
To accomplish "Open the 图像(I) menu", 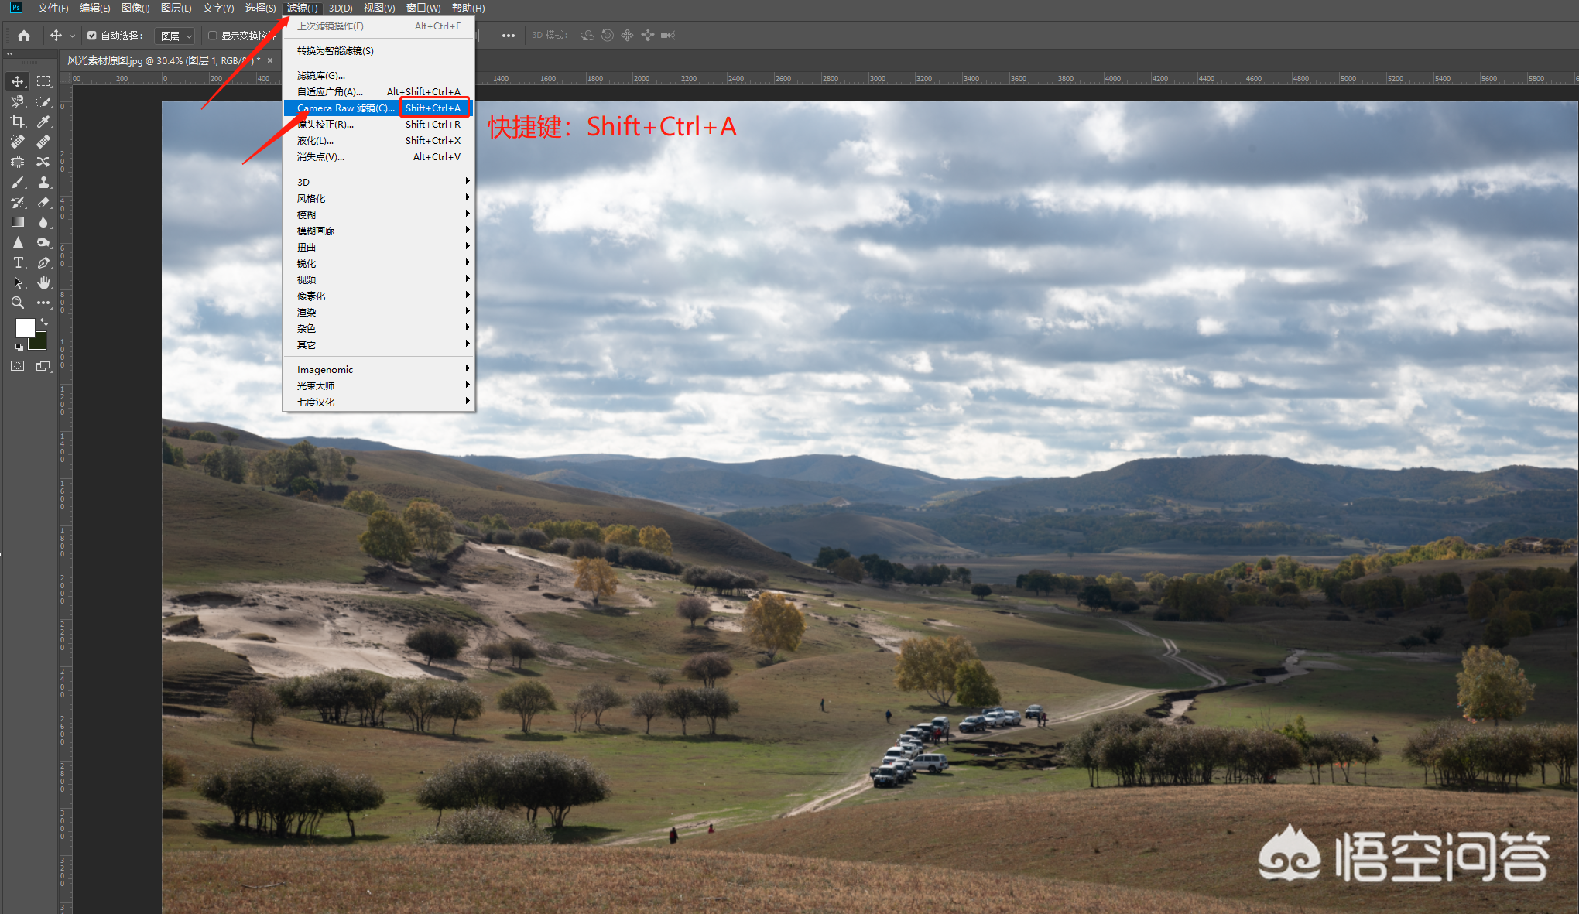I will [x=135, y=8].
